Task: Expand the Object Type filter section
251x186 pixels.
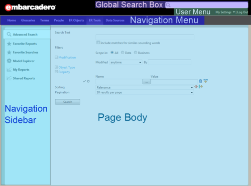Action: pyautogui.click(x=56, y=67)
